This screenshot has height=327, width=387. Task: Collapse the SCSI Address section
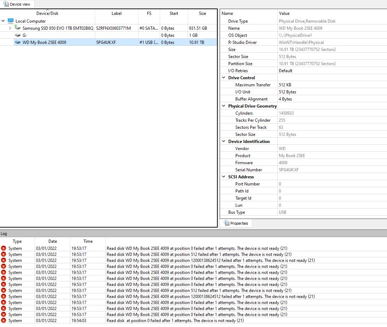coord(224,177)
